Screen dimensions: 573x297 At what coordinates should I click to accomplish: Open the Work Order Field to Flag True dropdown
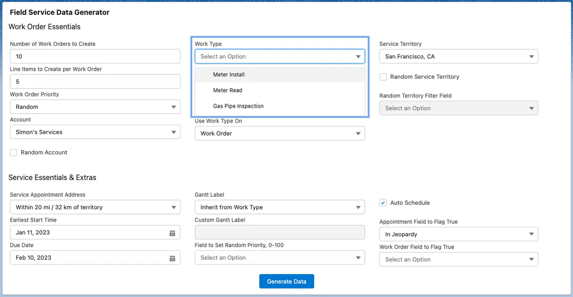tap(459, 259)
